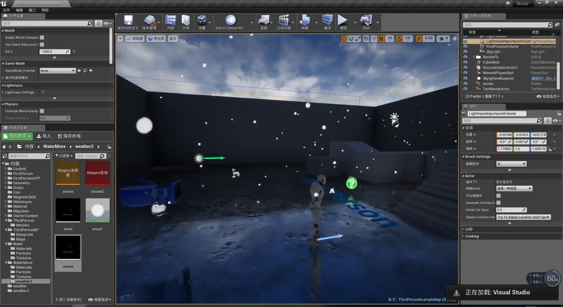Screen dimensions: 563x307
Task: Expand the Cooking section in Details
Action: click(464, 236)
